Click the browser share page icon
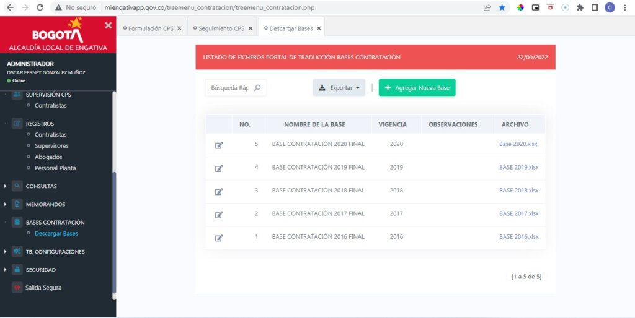 pyautogui.click(x=487, y=7)
